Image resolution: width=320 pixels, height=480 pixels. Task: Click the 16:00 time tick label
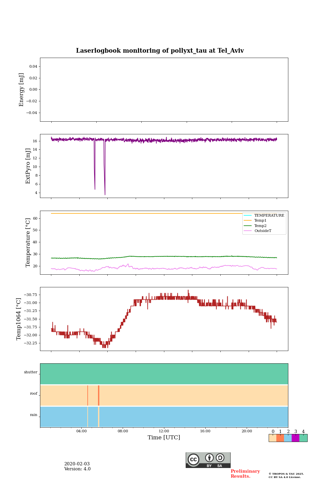(205, 431)
